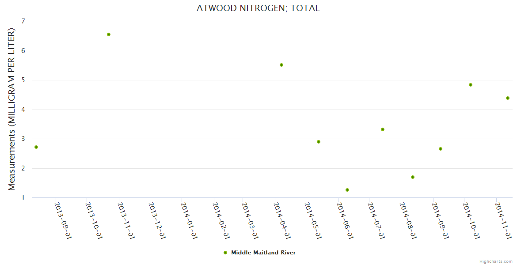Select the September 2014 data point near 2.65
The height and width of the screenshot is (265, 517).
pos(441,149)
